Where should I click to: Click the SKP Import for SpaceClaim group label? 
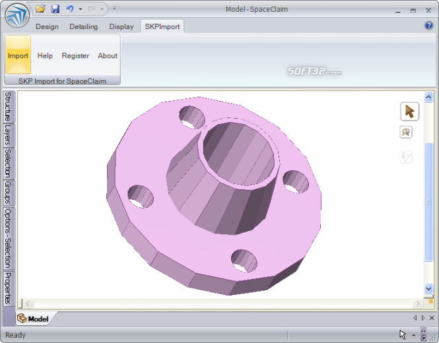62,81
